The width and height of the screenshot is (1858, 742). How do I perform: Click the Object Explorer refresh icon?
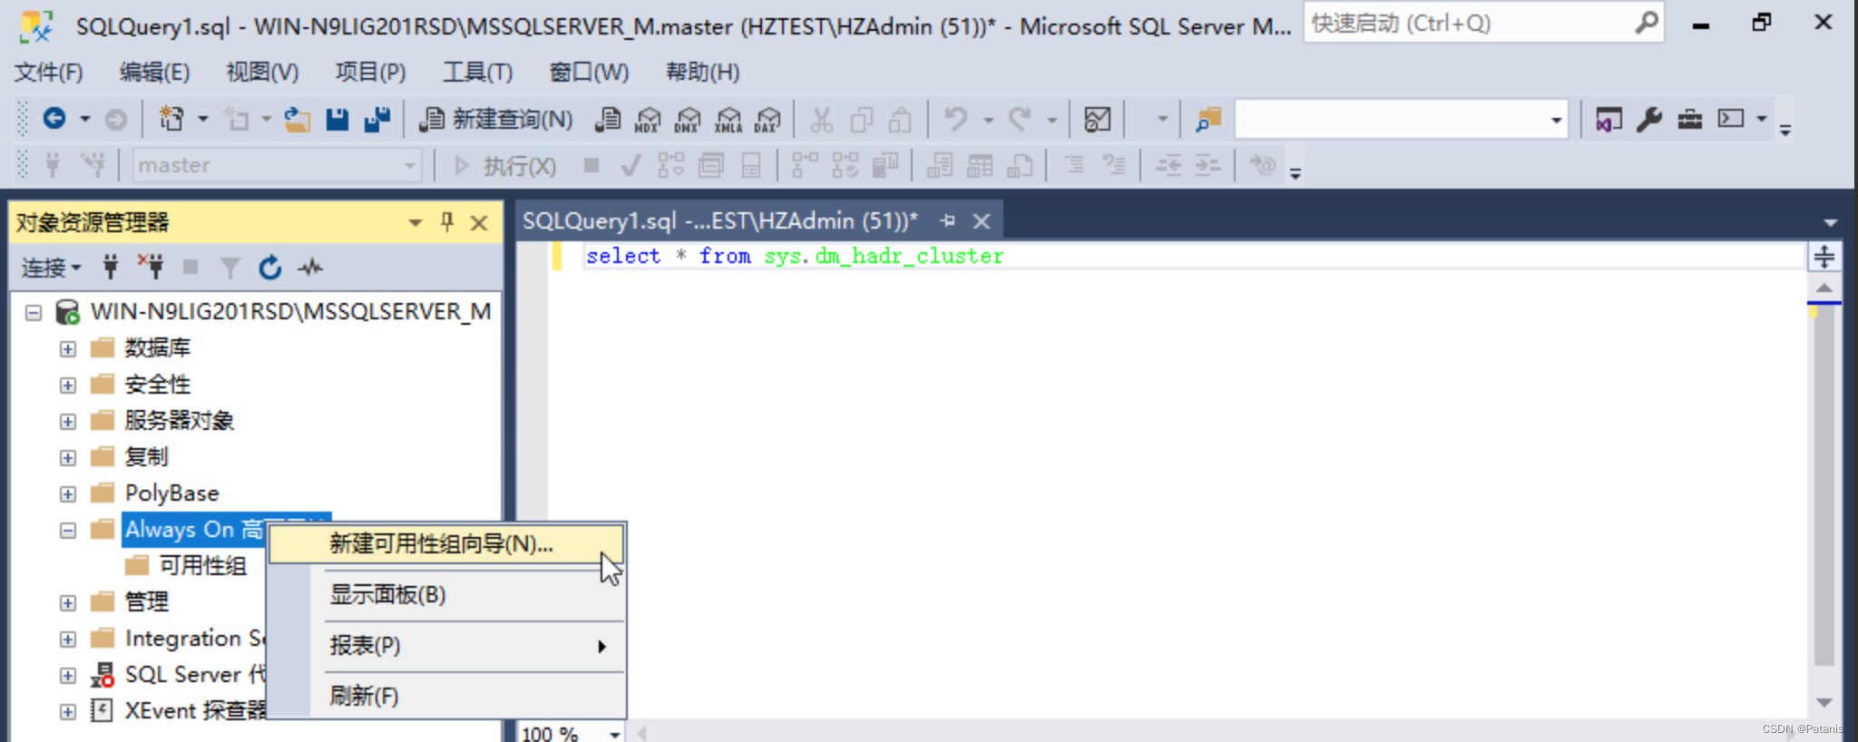[x=269, y=268]
